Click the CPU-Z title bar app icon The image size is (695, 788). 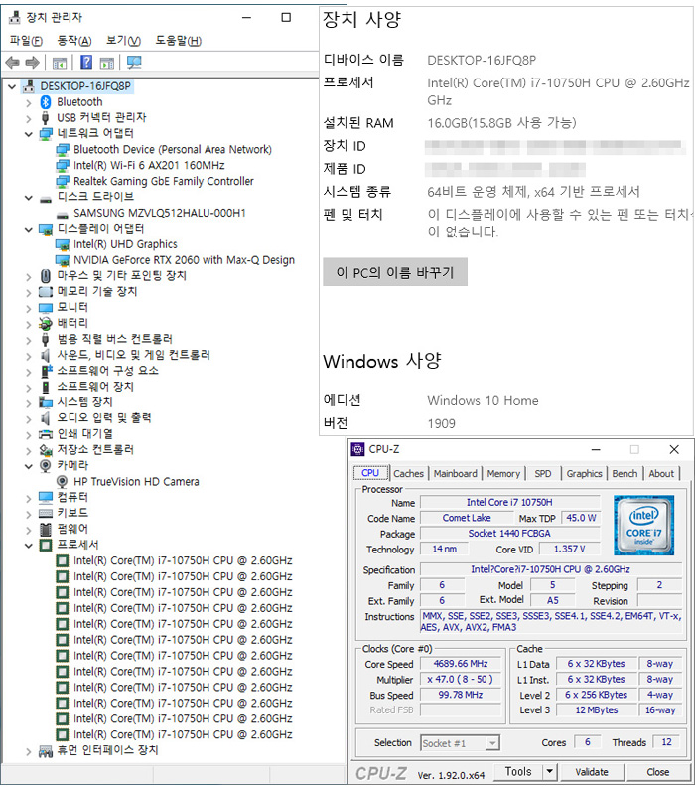tap(358, 449)
